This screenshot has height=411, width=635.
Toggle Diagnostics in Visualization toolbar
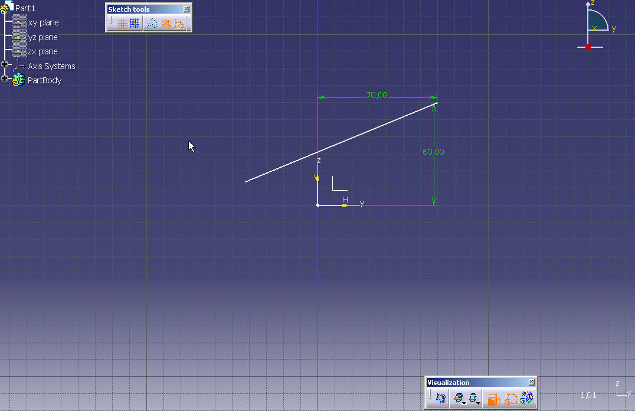[494, 399]
